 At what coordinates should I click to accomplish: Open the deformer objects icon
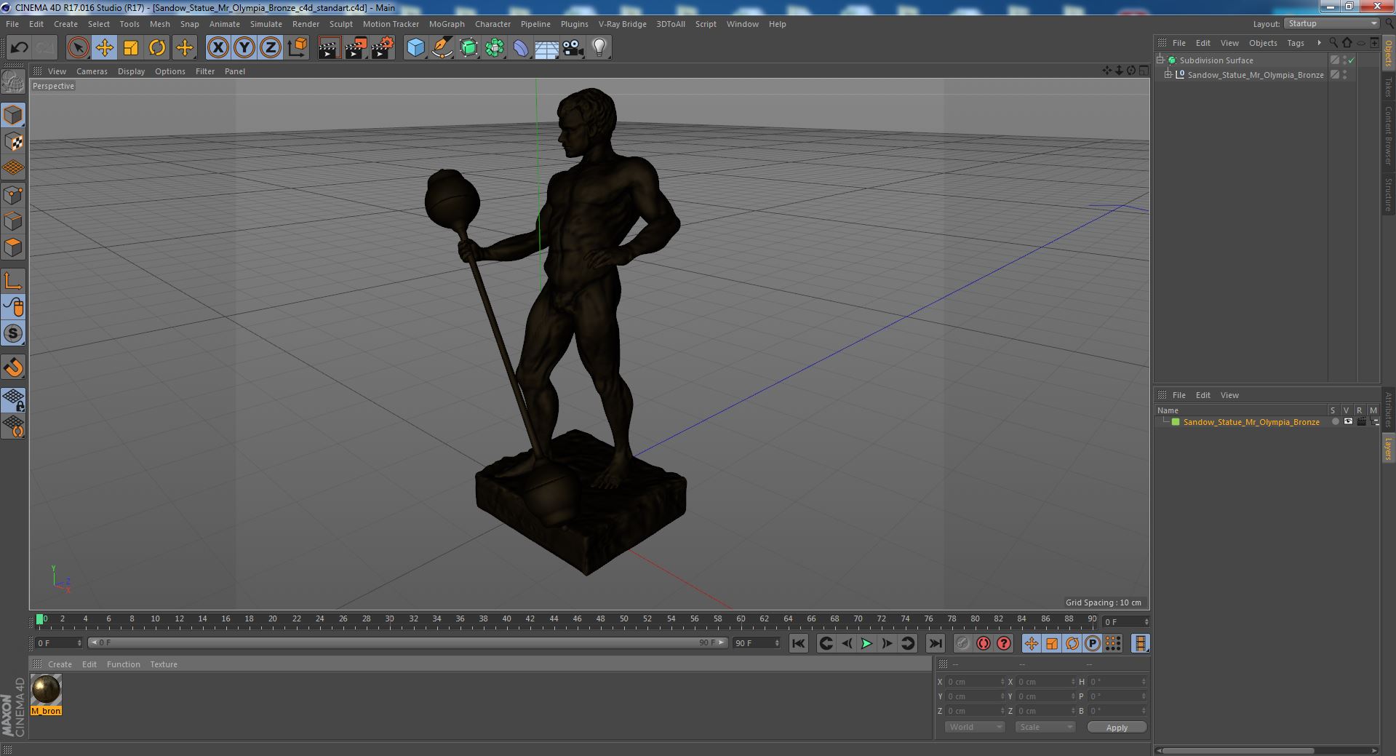coord(521,48)
